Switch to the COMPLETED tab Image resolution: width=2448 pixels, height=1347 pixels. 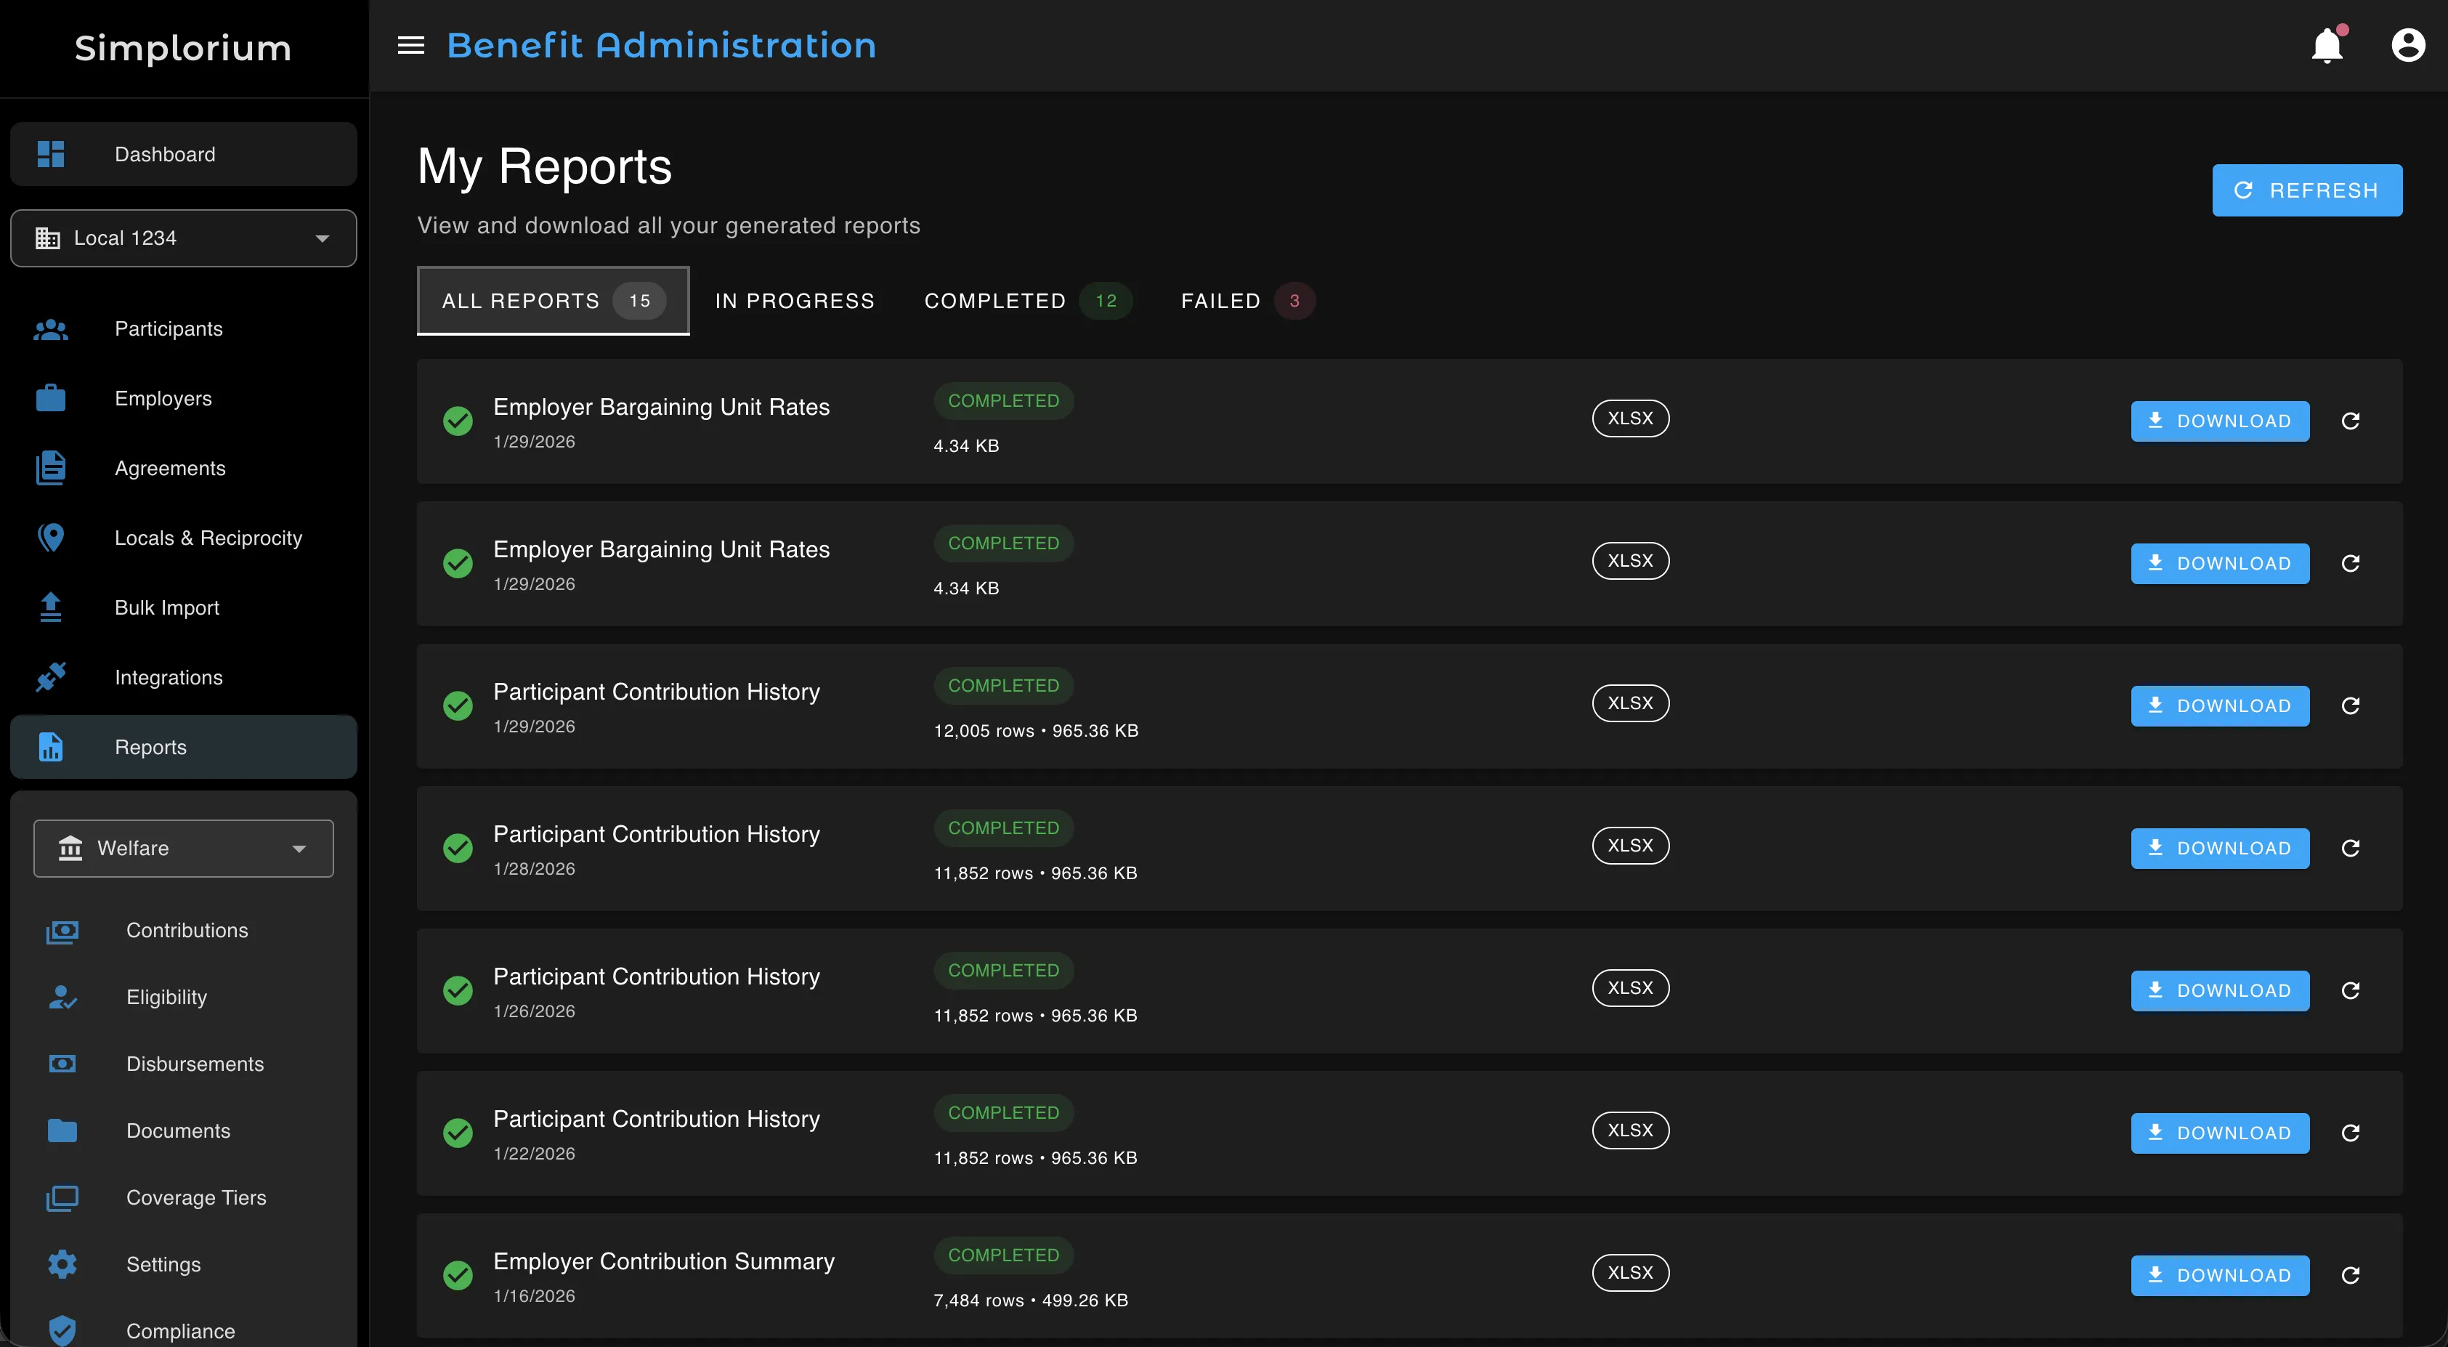(994, 300)
